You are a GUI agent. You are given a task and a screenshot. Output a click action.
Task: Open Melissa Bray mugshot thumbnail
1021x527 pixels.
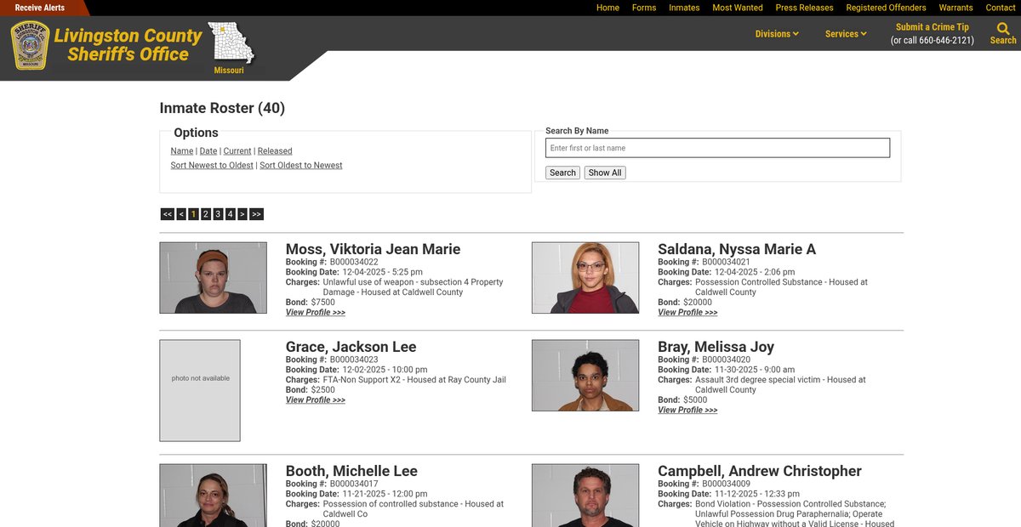tap(585, 376)
